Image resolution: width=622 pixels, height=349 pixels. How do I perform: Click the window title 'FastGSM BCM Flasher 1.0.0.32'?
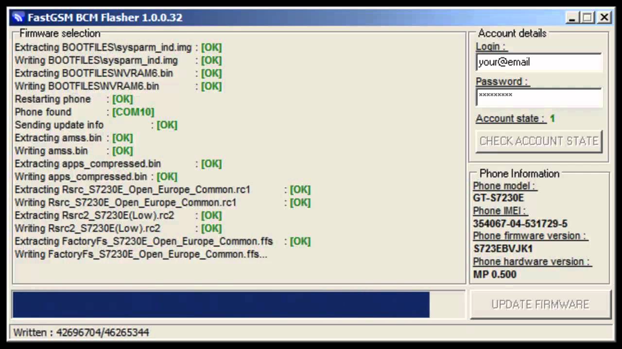point(104,18)
